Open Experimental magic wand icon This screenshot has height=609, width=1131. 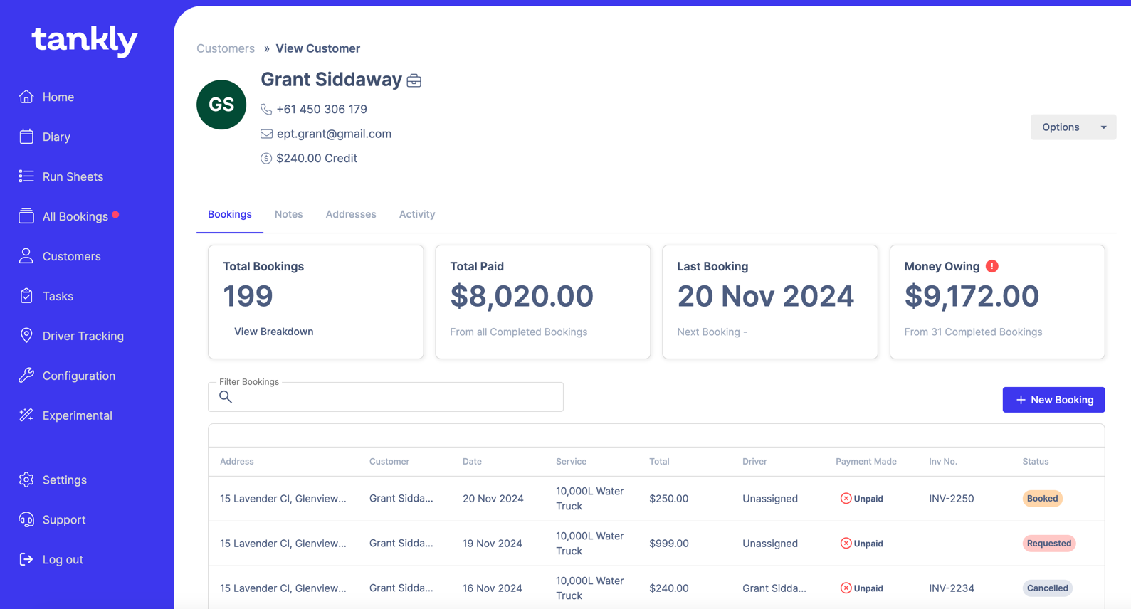[26, 415]
